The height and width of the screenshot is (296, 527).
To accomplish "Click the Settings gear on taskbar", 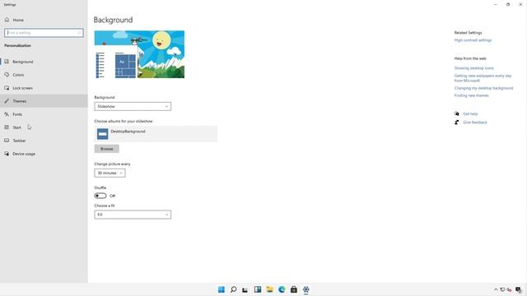I will click(x=305, y=289).
